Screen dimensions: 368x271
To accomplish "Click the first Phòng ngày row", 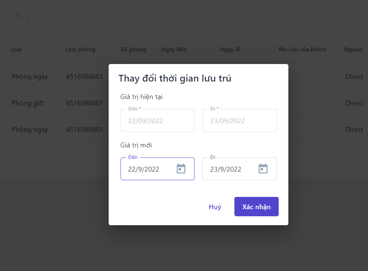I will 30,77.
